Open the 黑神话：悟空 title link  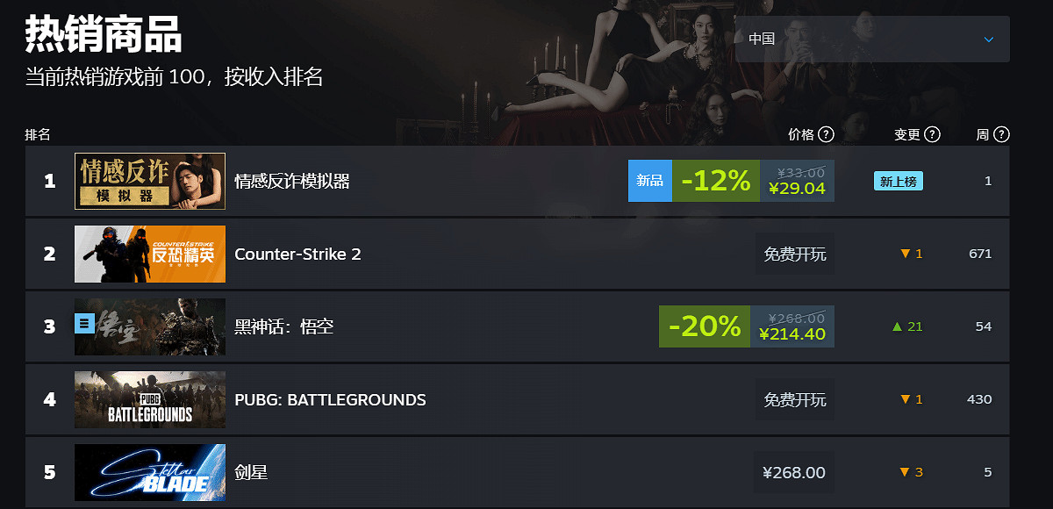click(x=283, y=327)
